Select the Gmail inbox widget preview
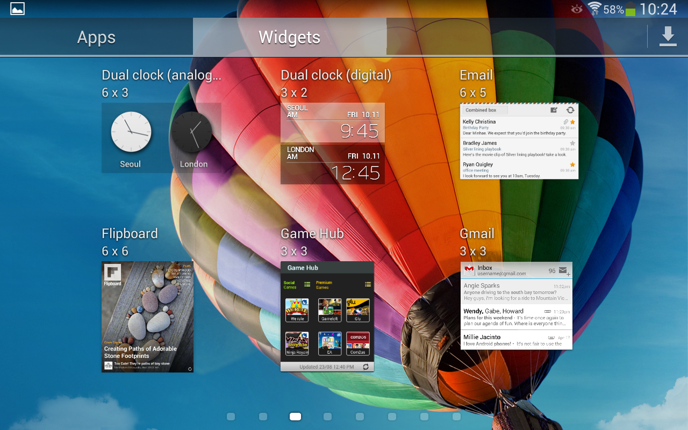This screenshot has width=688, height=430. [516, 306]
